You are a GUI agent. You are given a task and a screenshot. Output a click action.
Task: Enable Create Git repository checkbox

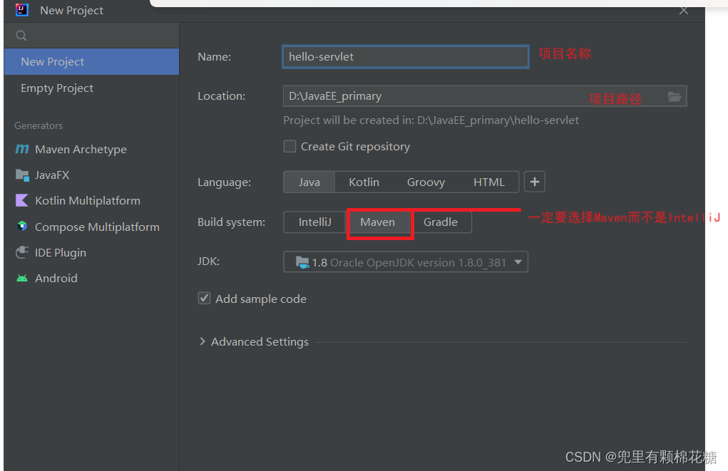289,147
